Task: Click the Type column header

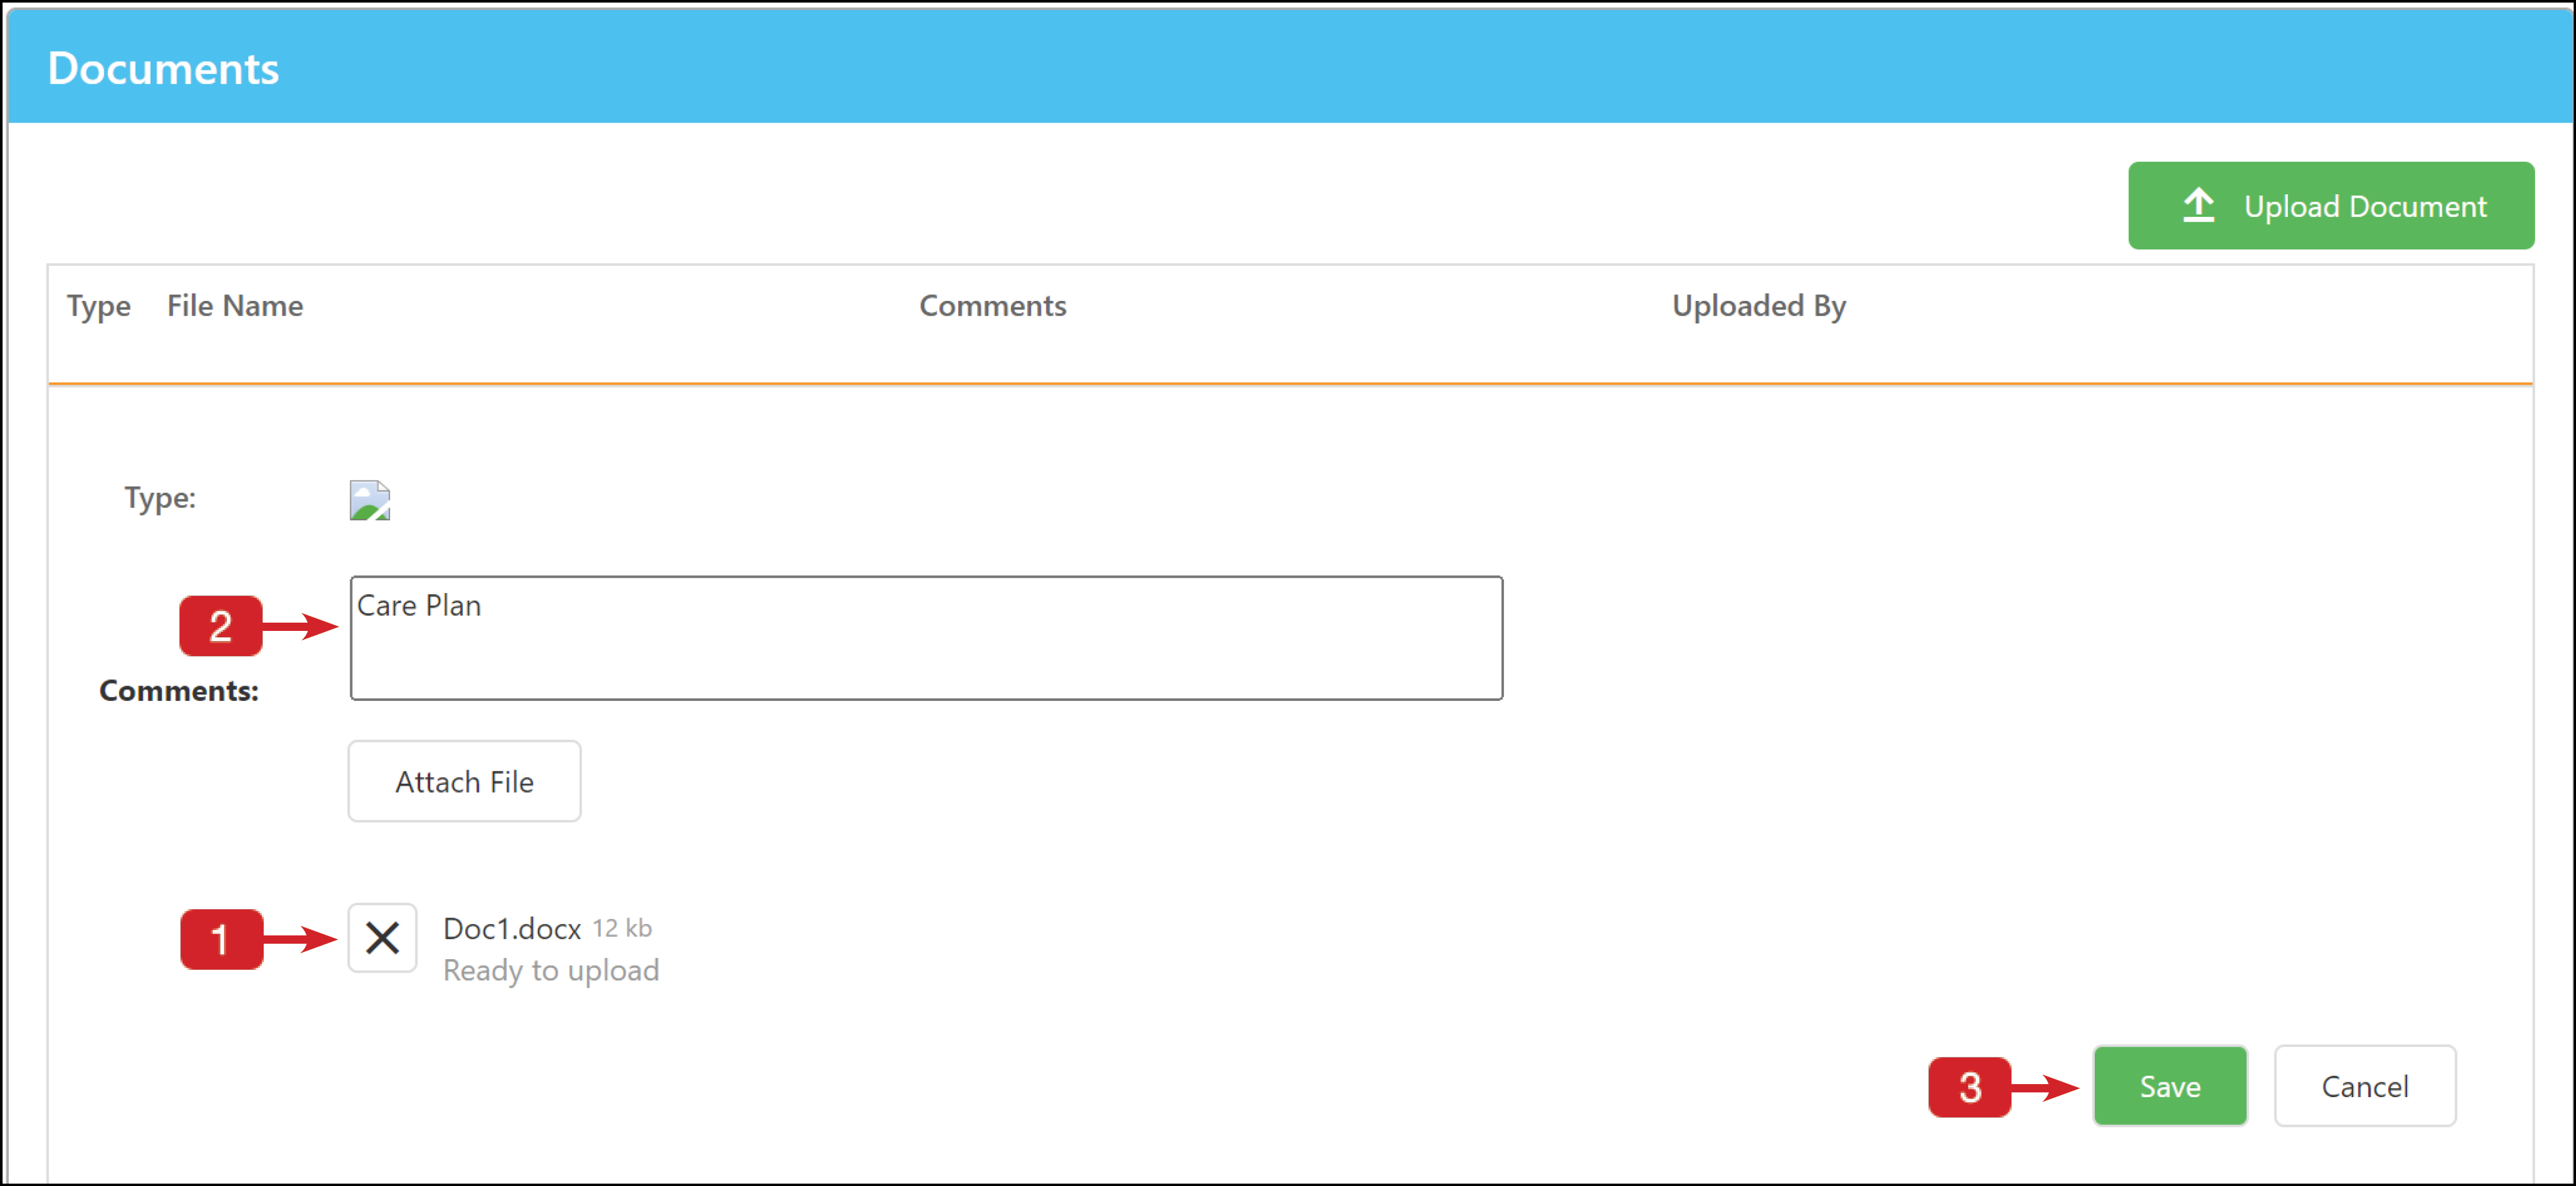Action: tap(99, 306)
